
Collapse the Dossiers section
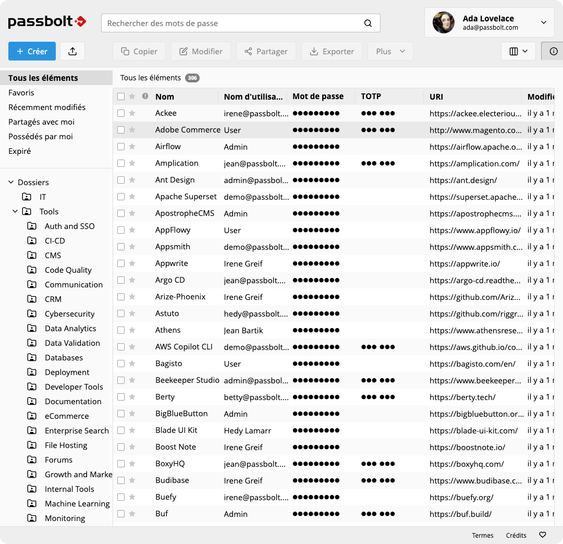[11, 182]
